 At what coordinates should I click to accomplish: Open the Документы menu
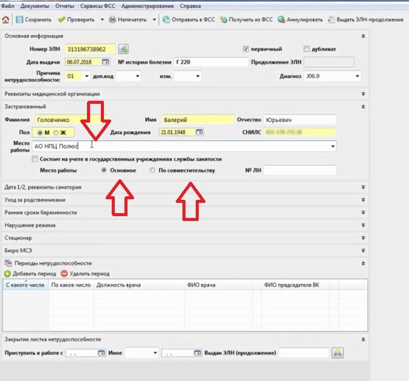32,5
